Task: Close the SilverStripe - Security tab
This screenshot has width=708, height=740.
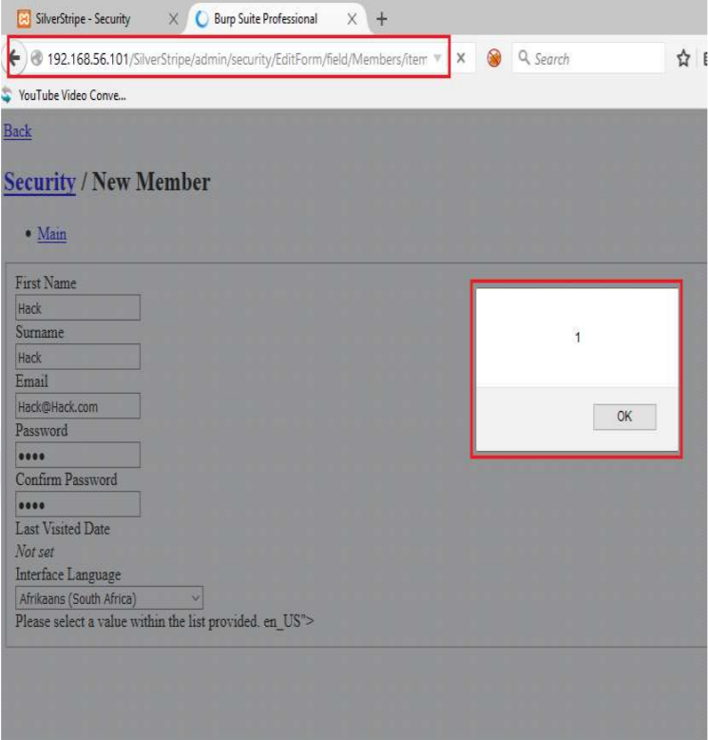Action: 173,19
